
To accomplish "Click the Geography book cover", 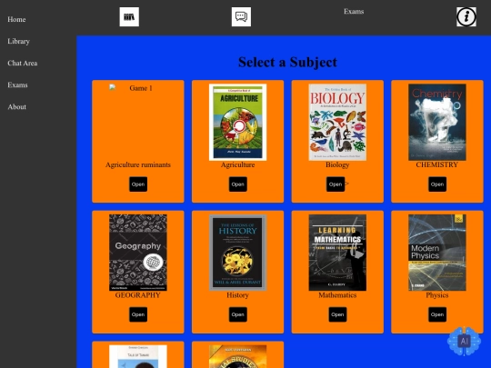I will point(138,253).
